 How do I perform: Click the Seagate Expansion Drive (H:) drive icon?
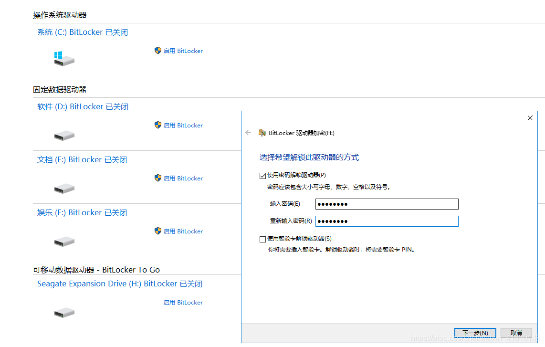click(64, 312)
